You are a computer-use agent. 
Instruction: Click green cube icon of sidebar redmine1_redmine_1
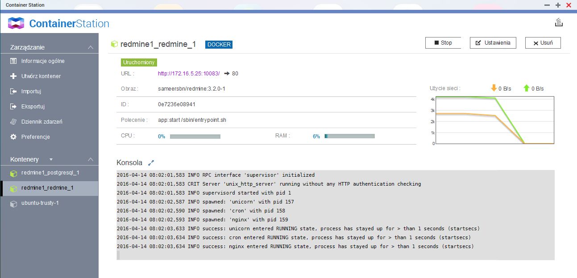coord(13,188)
